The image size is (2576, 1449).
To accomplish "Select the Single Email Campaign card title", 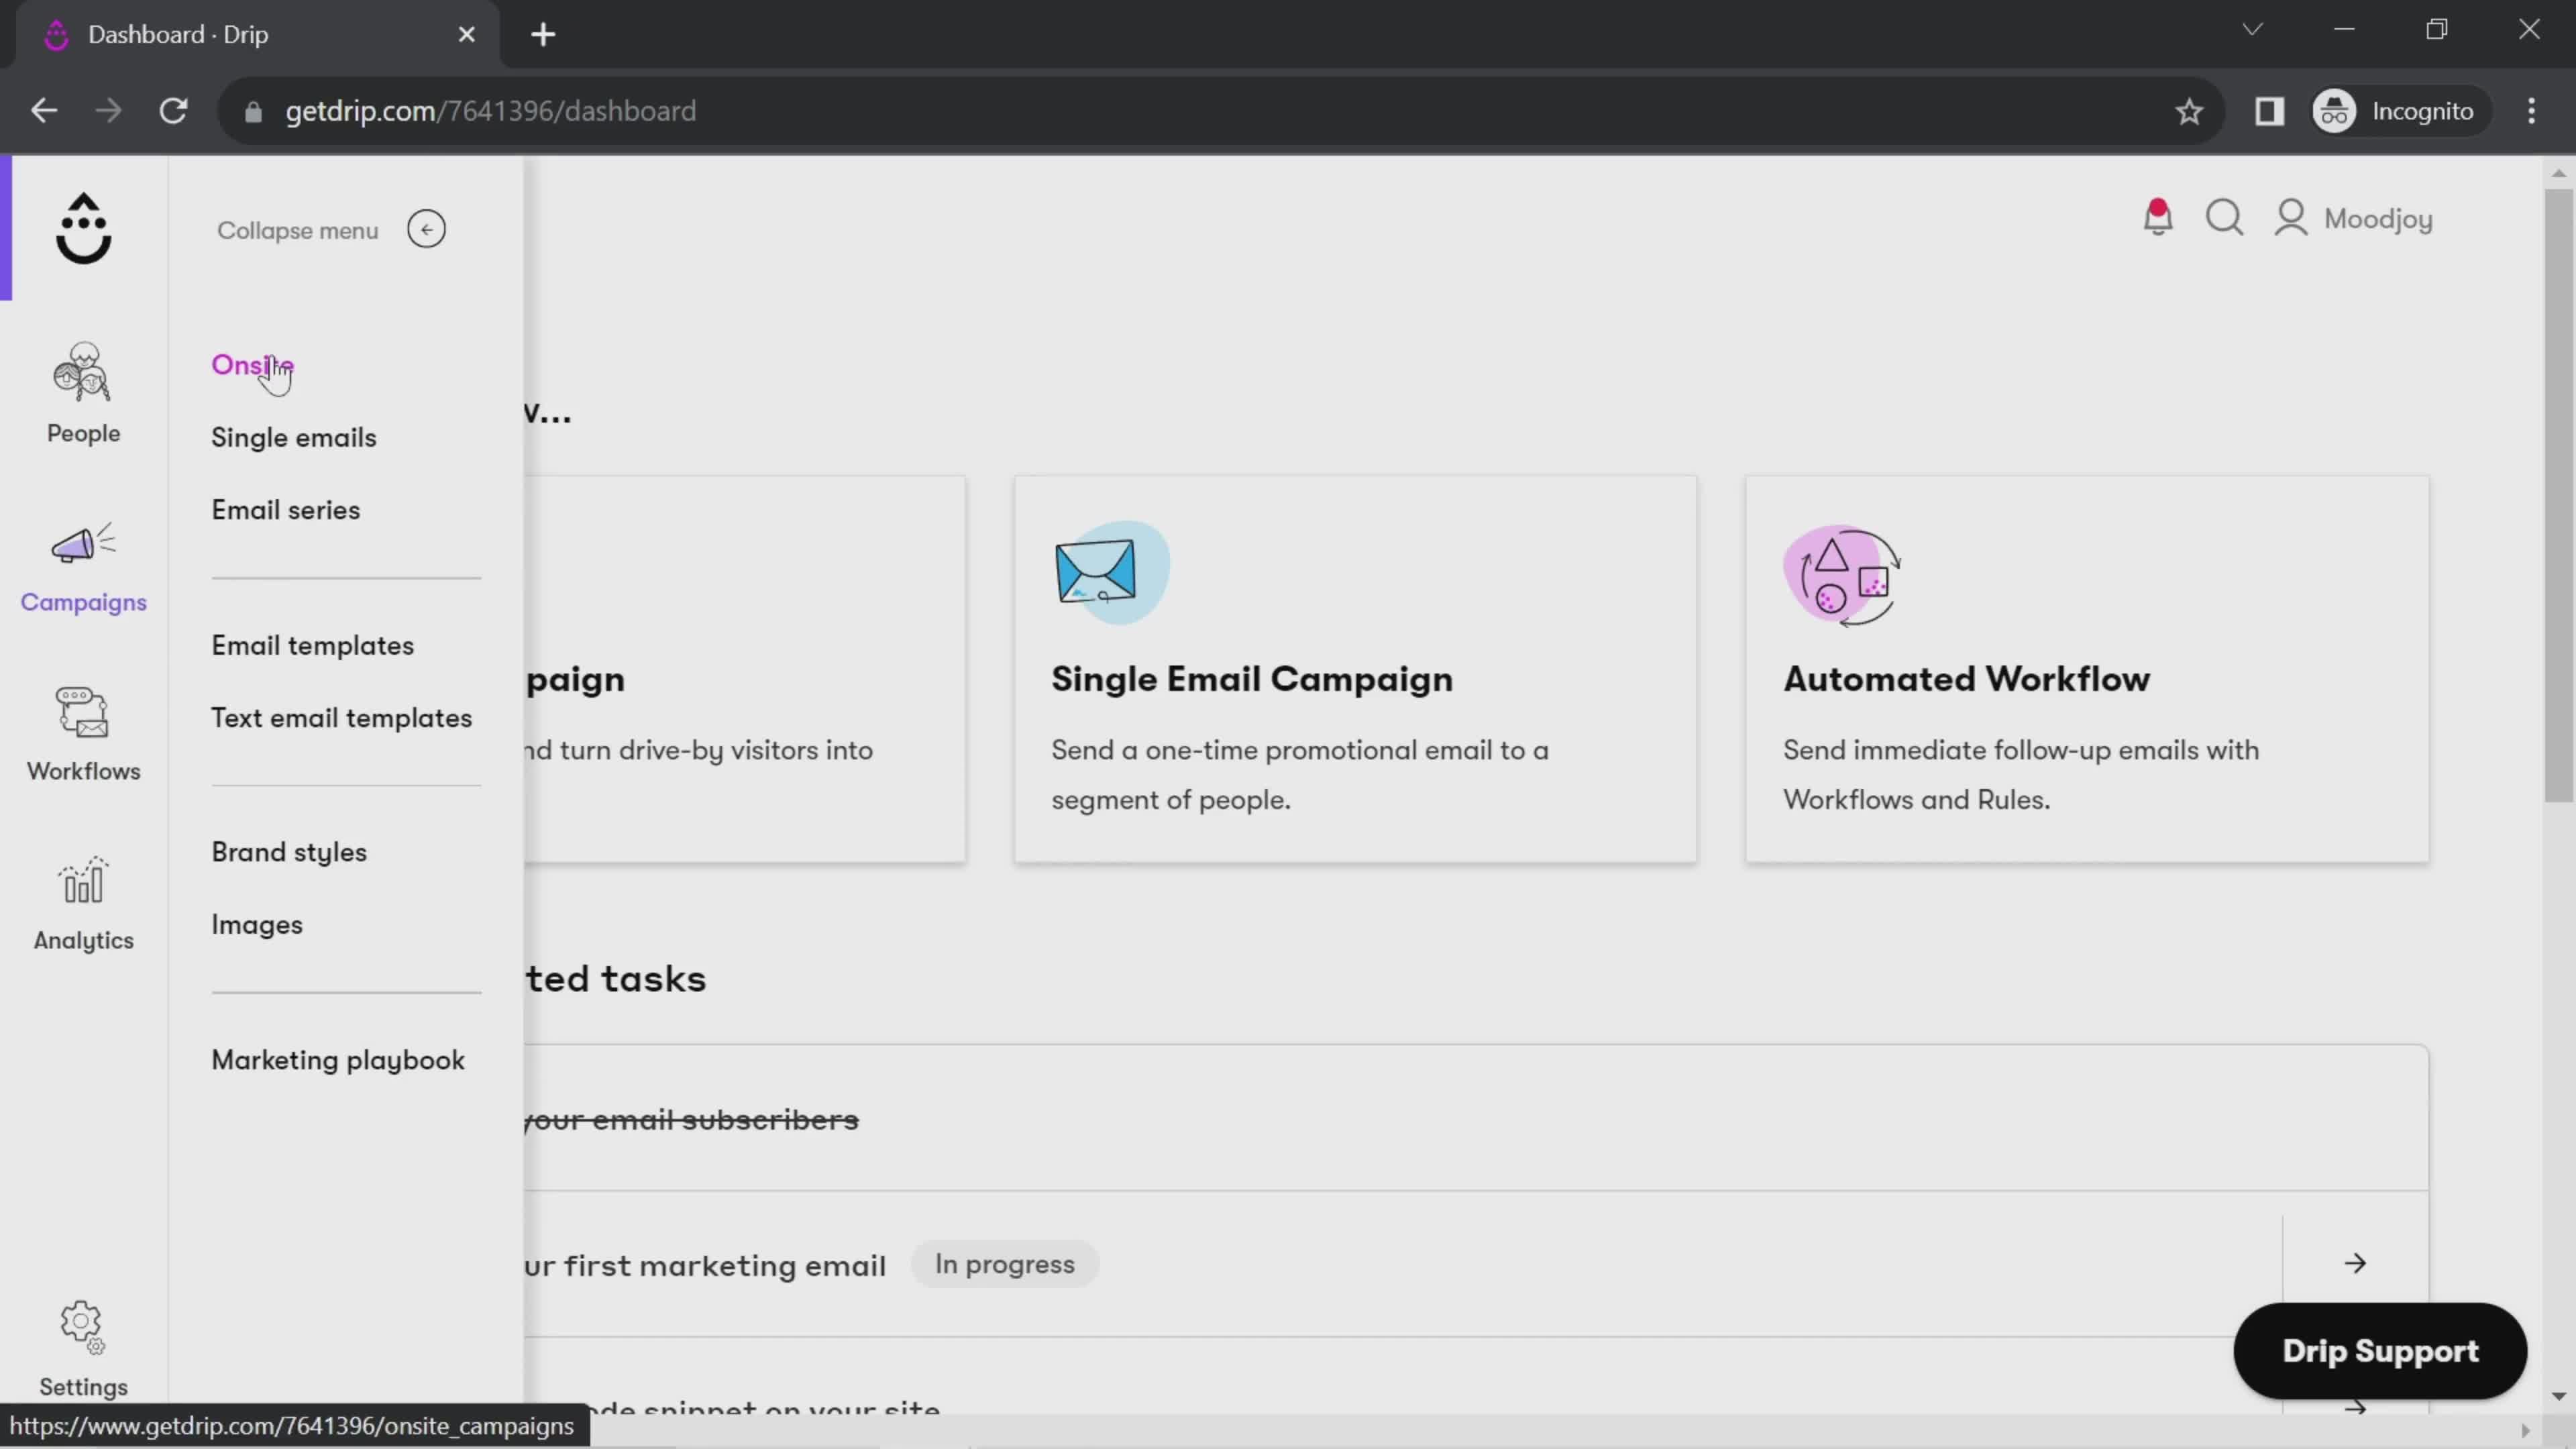I will click(x=1251, y=679).
